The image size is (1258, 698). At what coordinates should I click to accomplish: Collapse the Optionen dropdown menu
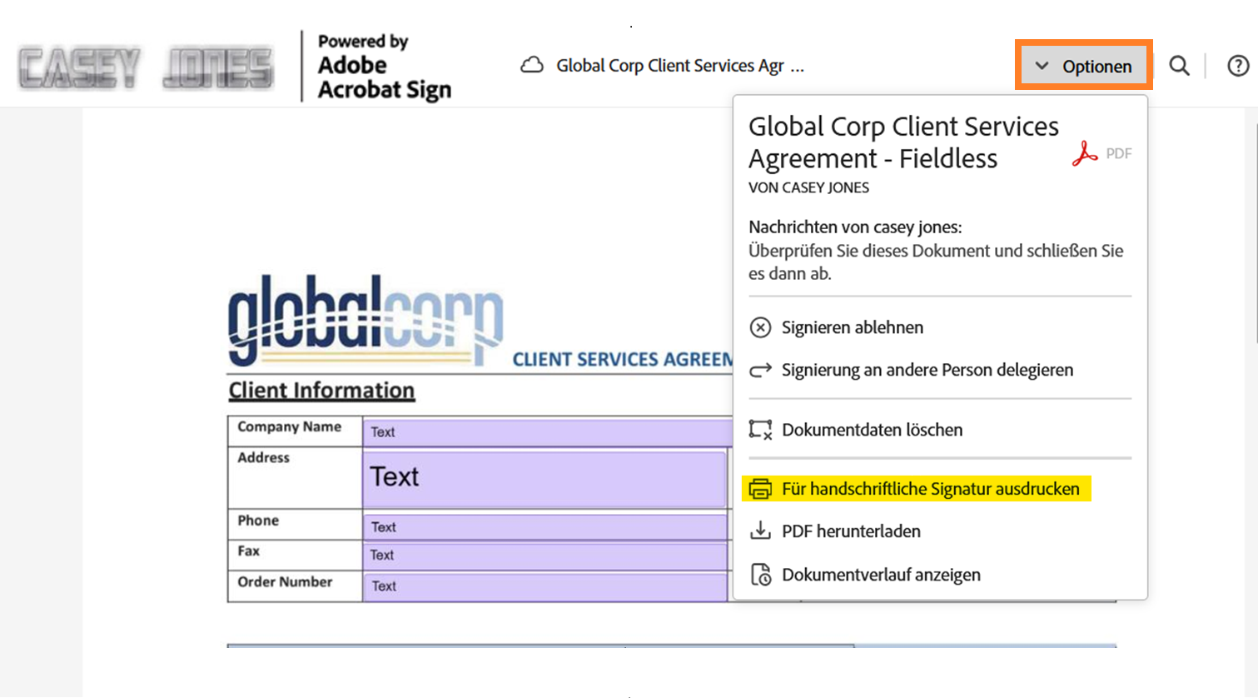[1083, 66]
